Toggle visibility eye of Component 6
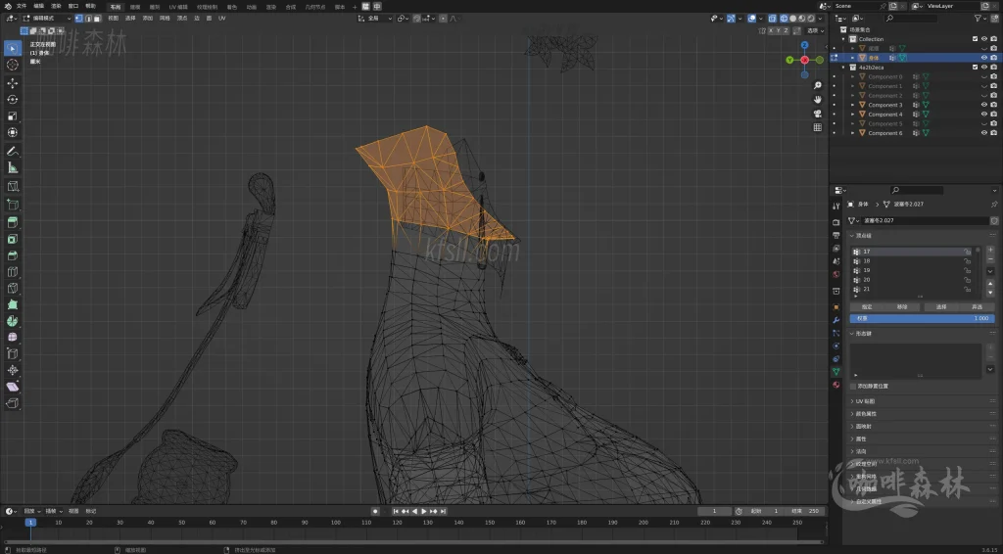Viewport: 1003px width, 554px height. click(x=984, y=133)
